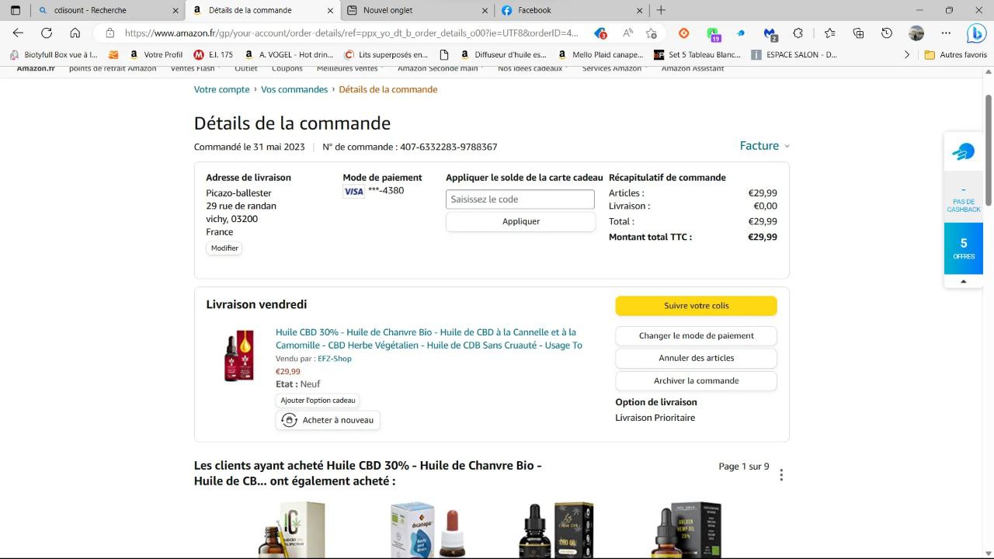
Task: Open the Autres favoris folder
Action: [x=956, y=55]
